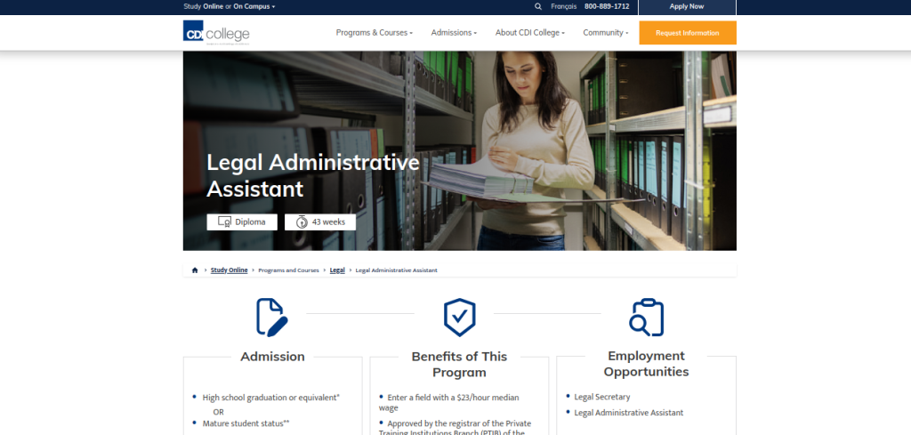
Task: Click the Benefits shield checkmark icon
Action: point(460,317)
